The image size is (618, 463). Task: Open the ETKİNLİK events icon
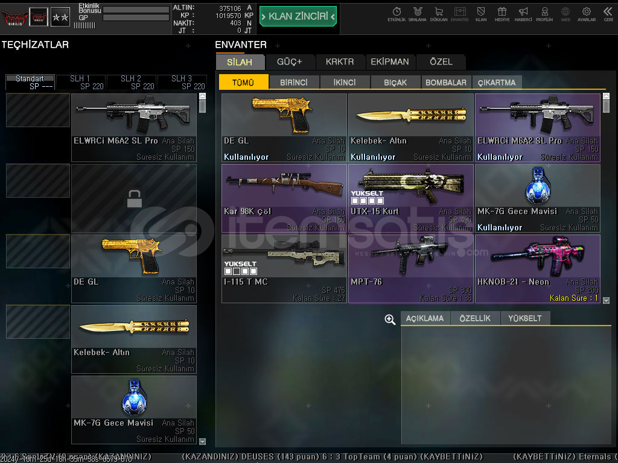397,14
